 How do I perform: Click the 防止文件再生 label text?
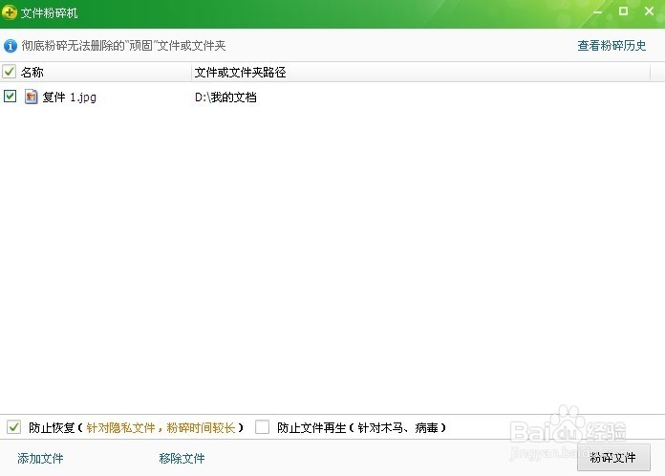pyautogui.click(x=311, y=427)
